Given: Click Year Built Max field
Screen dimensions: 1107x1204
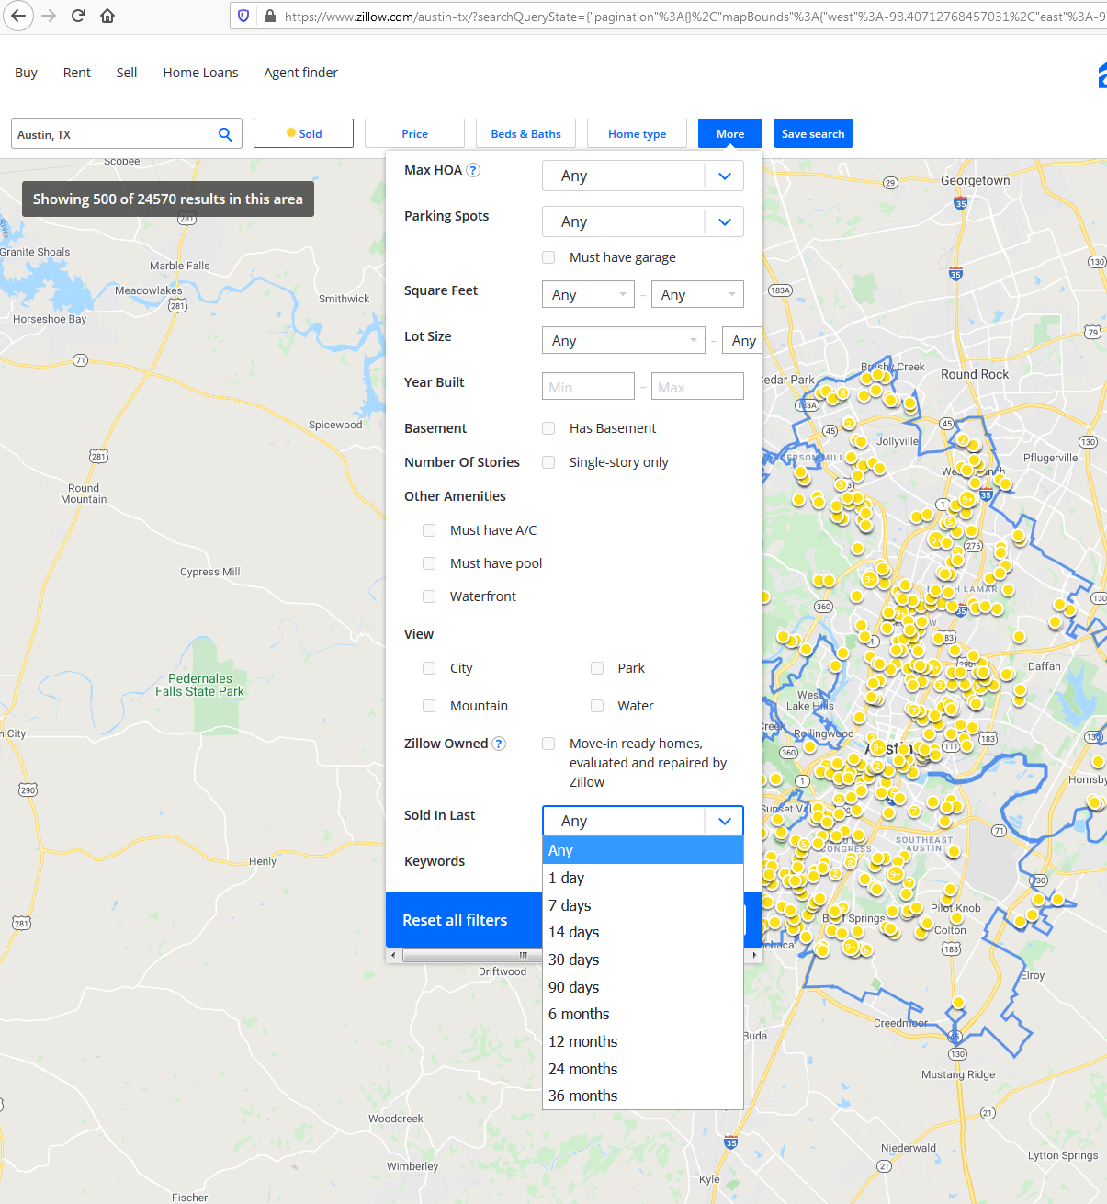Looking at the screenshot, I should (x=697, y=386).
